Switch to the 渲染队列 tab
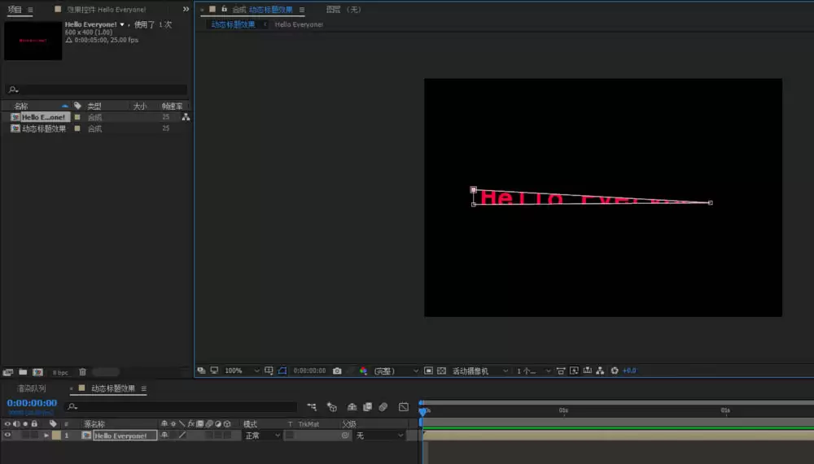814x464 pixels. (x=31, y=388)
